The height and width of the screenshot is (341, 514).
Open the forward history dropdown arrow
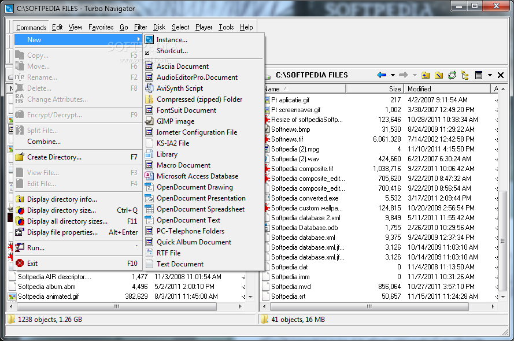point(415,75)
